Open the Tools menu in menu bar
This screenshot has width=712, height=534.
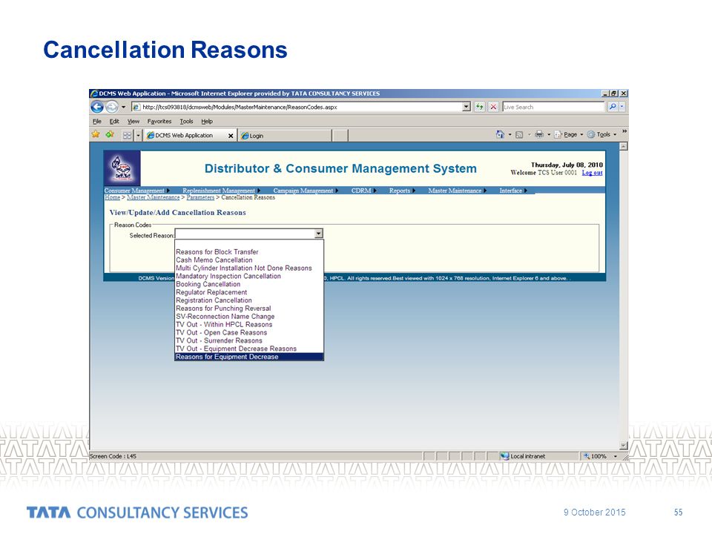(x=186, y=121)
